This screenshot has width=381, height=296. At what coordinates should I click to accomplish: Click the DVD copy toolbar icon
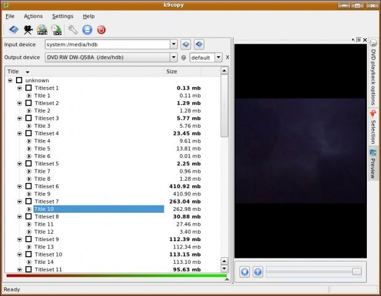57,30
